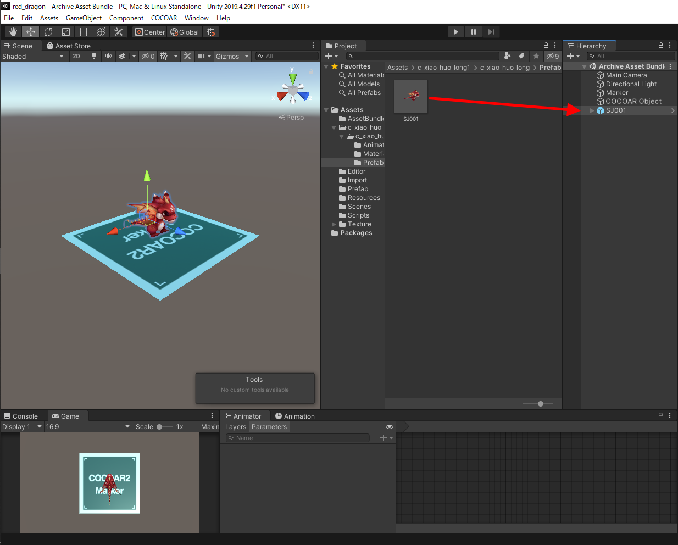Select the Scale tool
This screenshot has height=545, width=678.
tap(66, 32)
